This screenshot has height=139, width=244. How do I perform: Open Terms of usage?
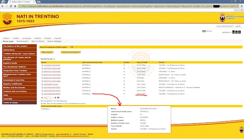click(x=19, y=102)
